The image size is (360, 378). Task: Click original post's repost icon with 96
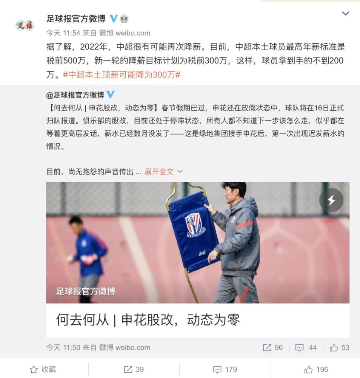(273, 347)
